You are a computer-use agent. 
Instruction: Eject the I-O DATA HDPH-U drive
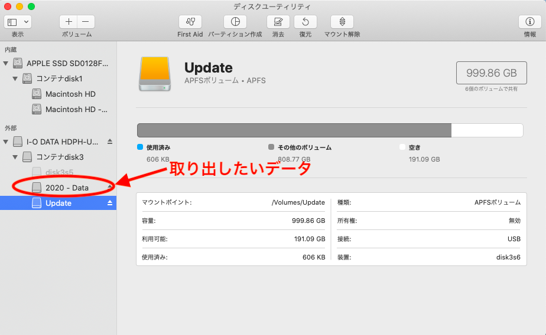pos(110,142)
